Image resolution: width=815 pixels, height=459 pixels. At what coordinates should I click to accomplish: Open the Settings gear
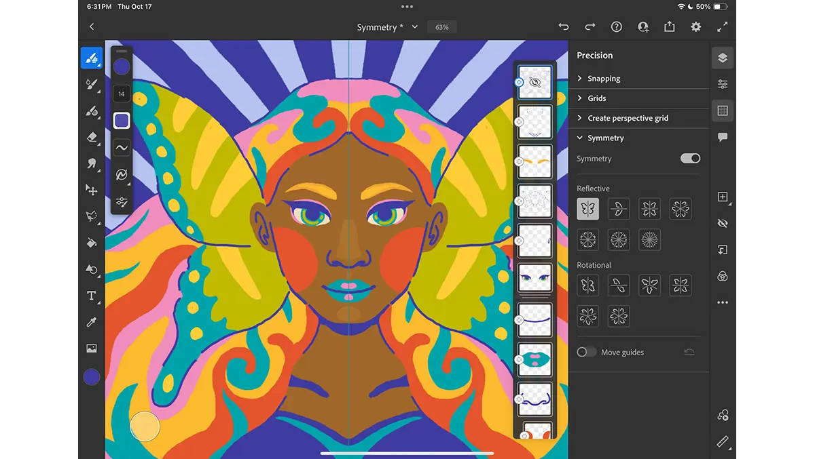696,27
